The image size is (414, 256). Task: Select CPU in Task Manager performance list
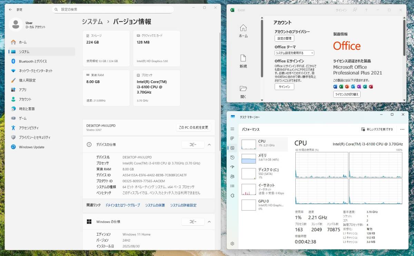click(x=264, y=144)
